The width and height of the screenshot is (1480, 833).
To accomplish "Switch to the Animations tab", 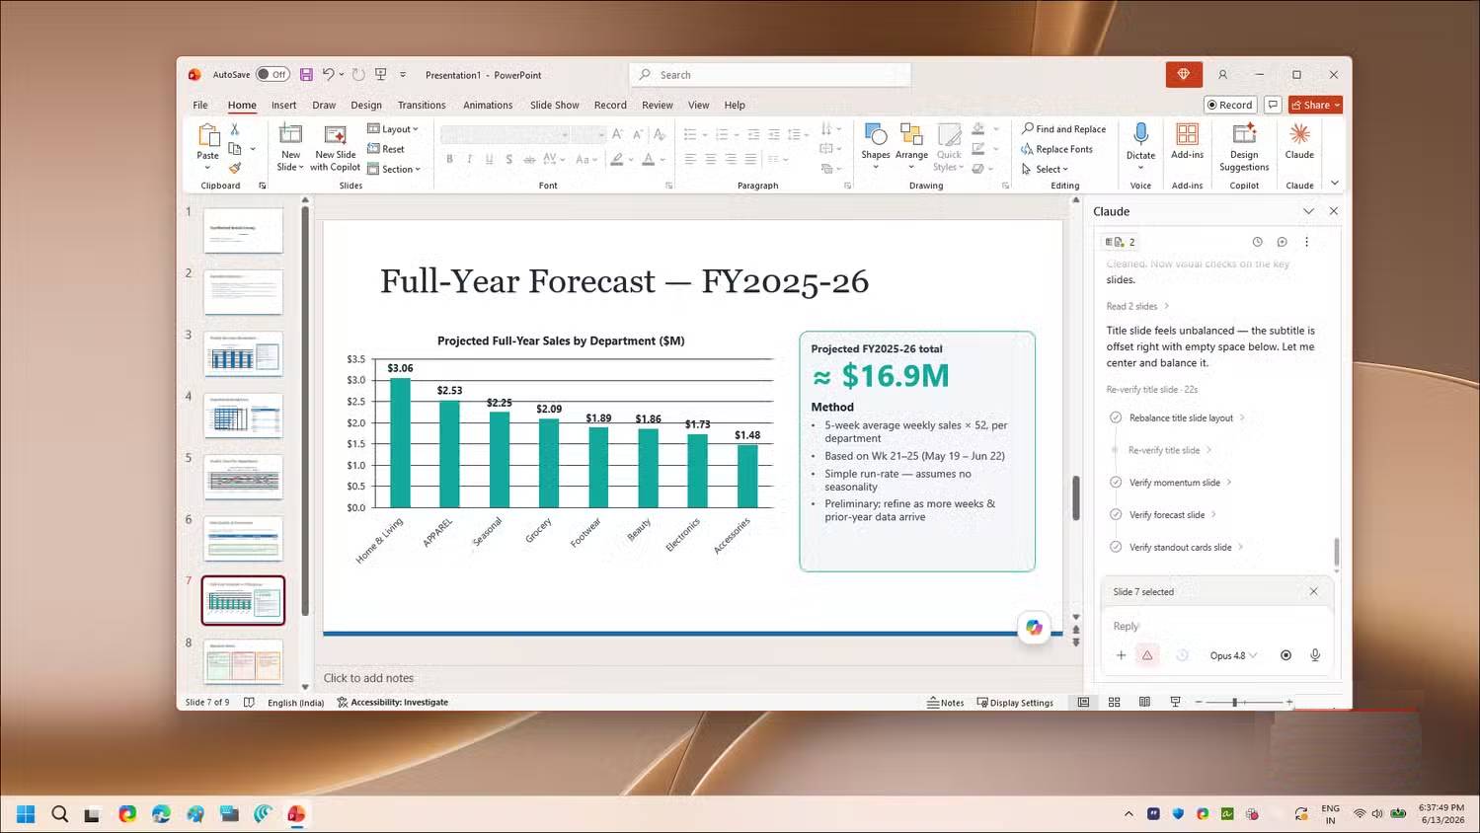I will [488, 105].
